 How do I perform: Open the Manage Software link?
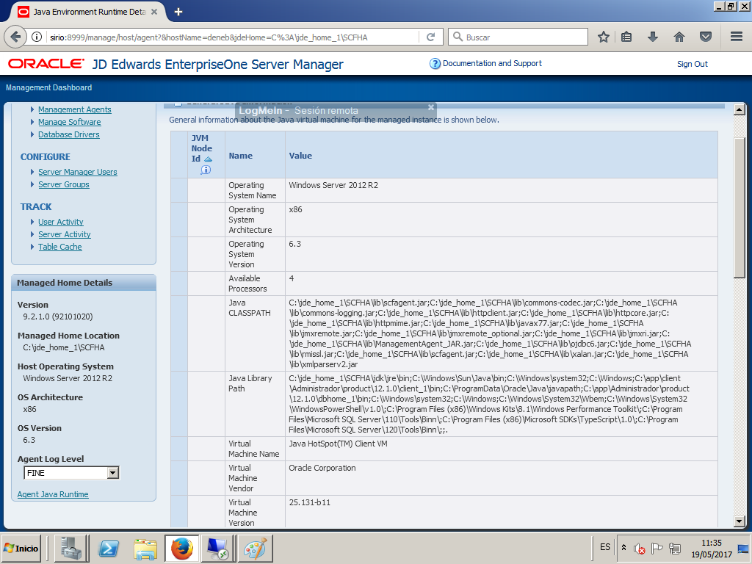coord(70,122)
